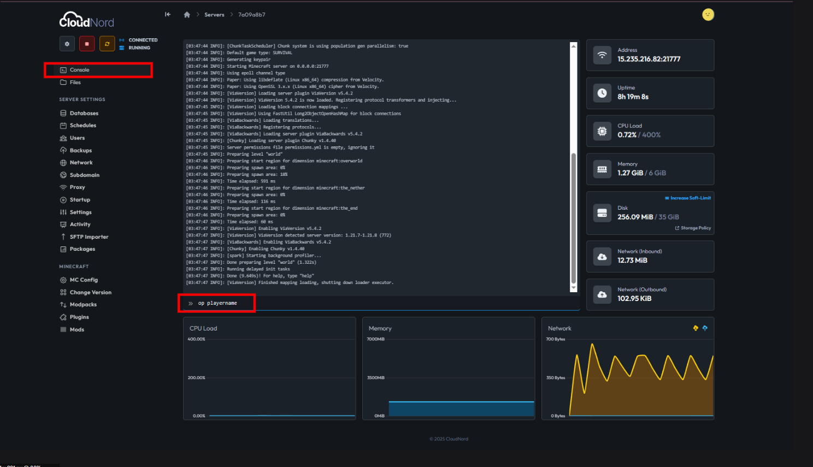This screenshot has height=467, width=813.
Task: Open the Mods page
Action: click(x=76, y=330)
